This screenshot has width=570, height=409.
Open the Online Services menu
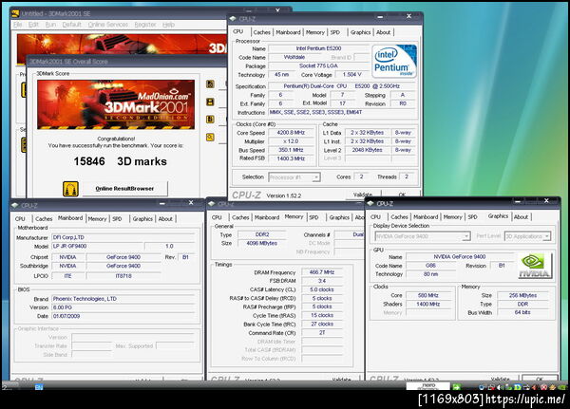coord(108,25)
